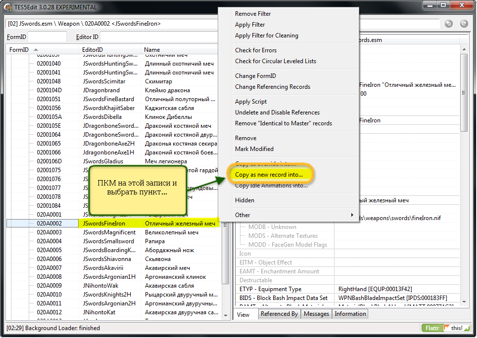The image size is (477, 338).
Task: Select record 020A0007 JSwordsAkavirii
Action: [x=114, y=268]
